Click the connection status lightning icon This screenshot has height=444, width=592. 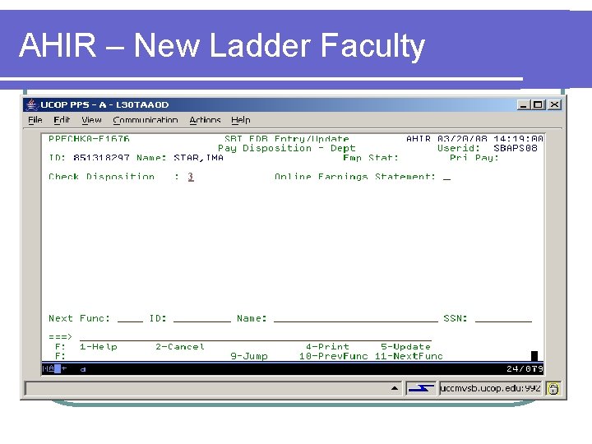pos(421,388)
